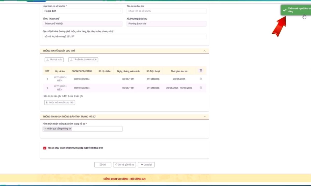
Task: Add new guest 'Thêm mới người lưu trú'
Action: 60,103
